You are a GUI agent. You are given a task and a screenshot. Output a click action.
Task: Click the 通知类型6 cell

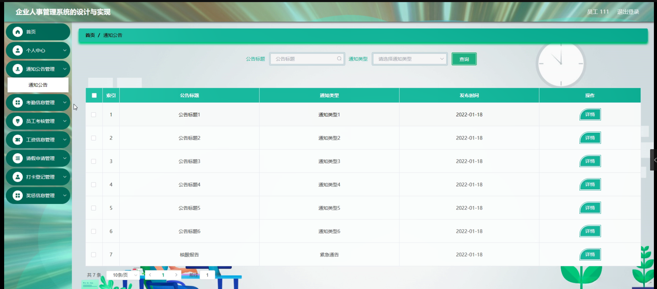point(329,231)
